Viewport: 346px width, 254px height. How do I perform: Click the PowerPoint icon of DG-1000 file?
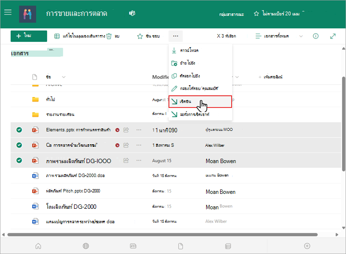coord(35,160)
